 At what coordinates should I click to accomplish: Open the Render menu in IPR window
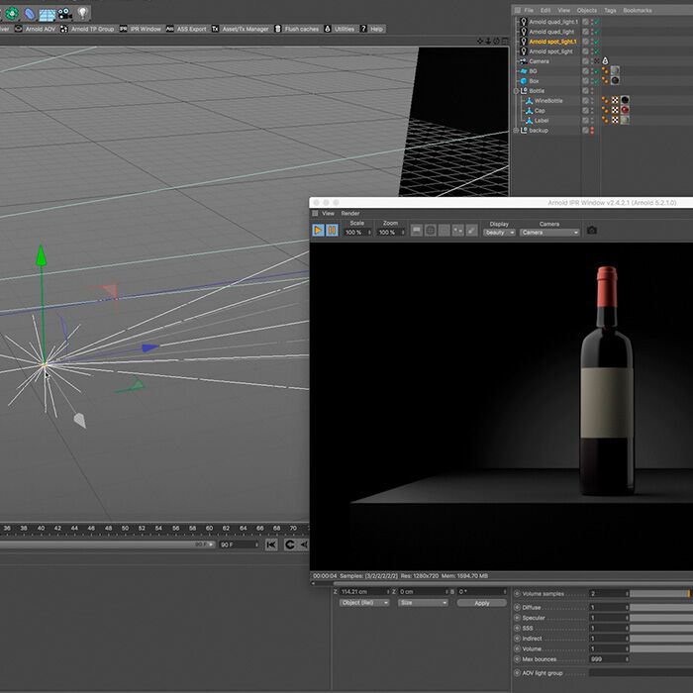(x=350, y=213)
